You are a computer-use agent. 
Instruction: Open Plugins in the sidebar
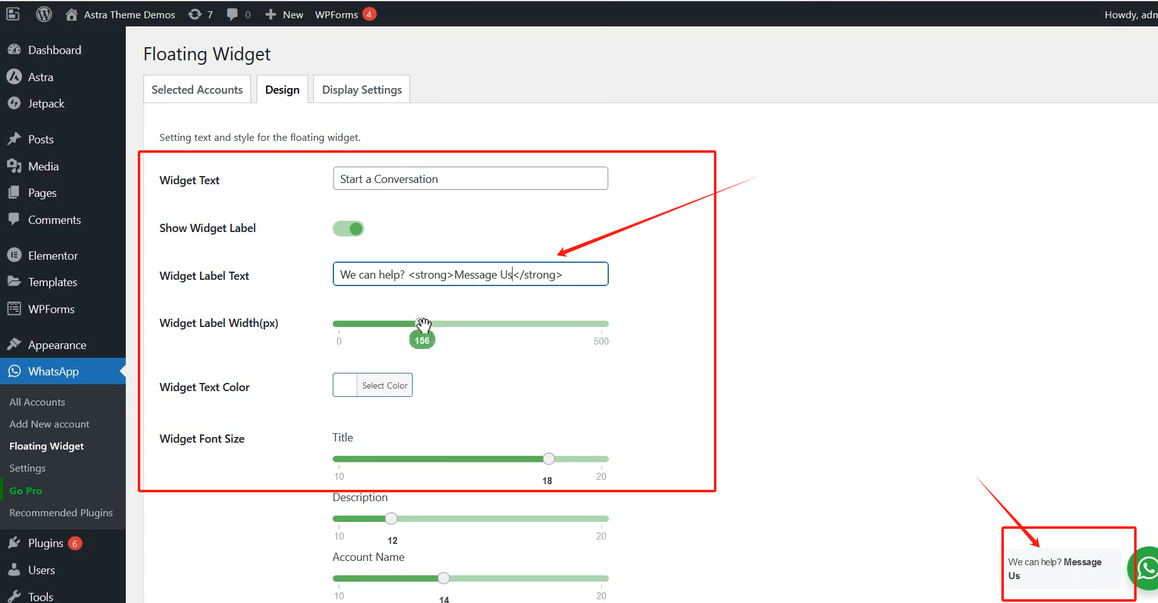pos(45,543)
